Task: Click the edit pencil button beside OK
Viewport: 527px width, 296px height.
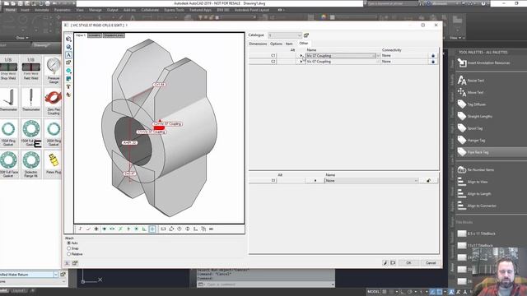Action: click(x=385, y=263)
